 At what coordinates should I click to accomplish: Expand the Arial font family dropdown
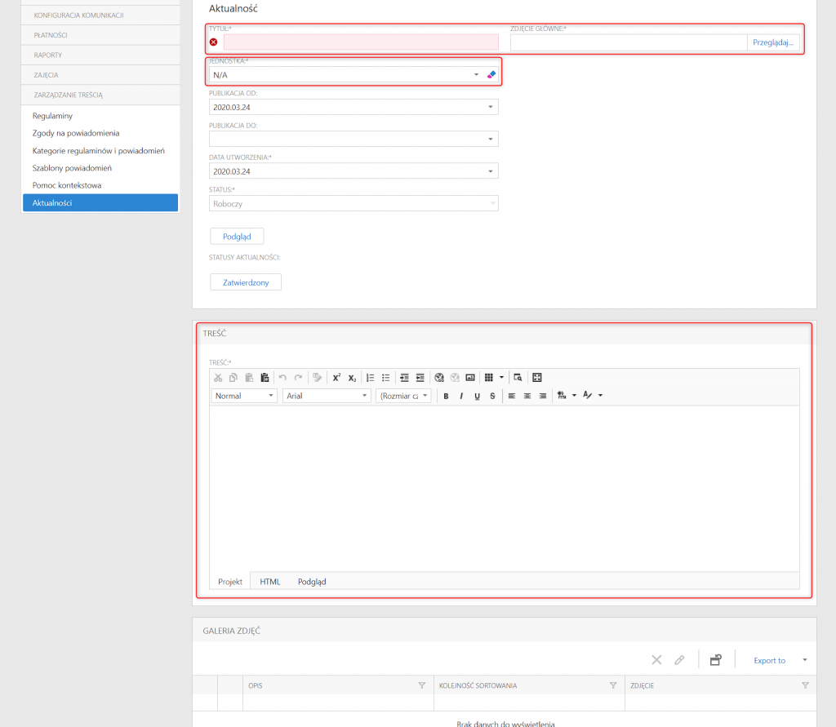pyautogui.click(x=365, y=396)
